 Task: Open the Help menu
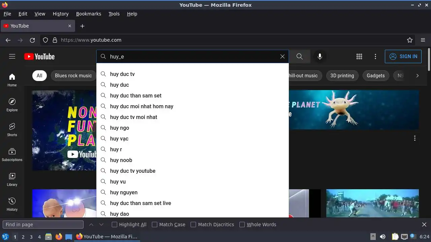tap(132, 14)
